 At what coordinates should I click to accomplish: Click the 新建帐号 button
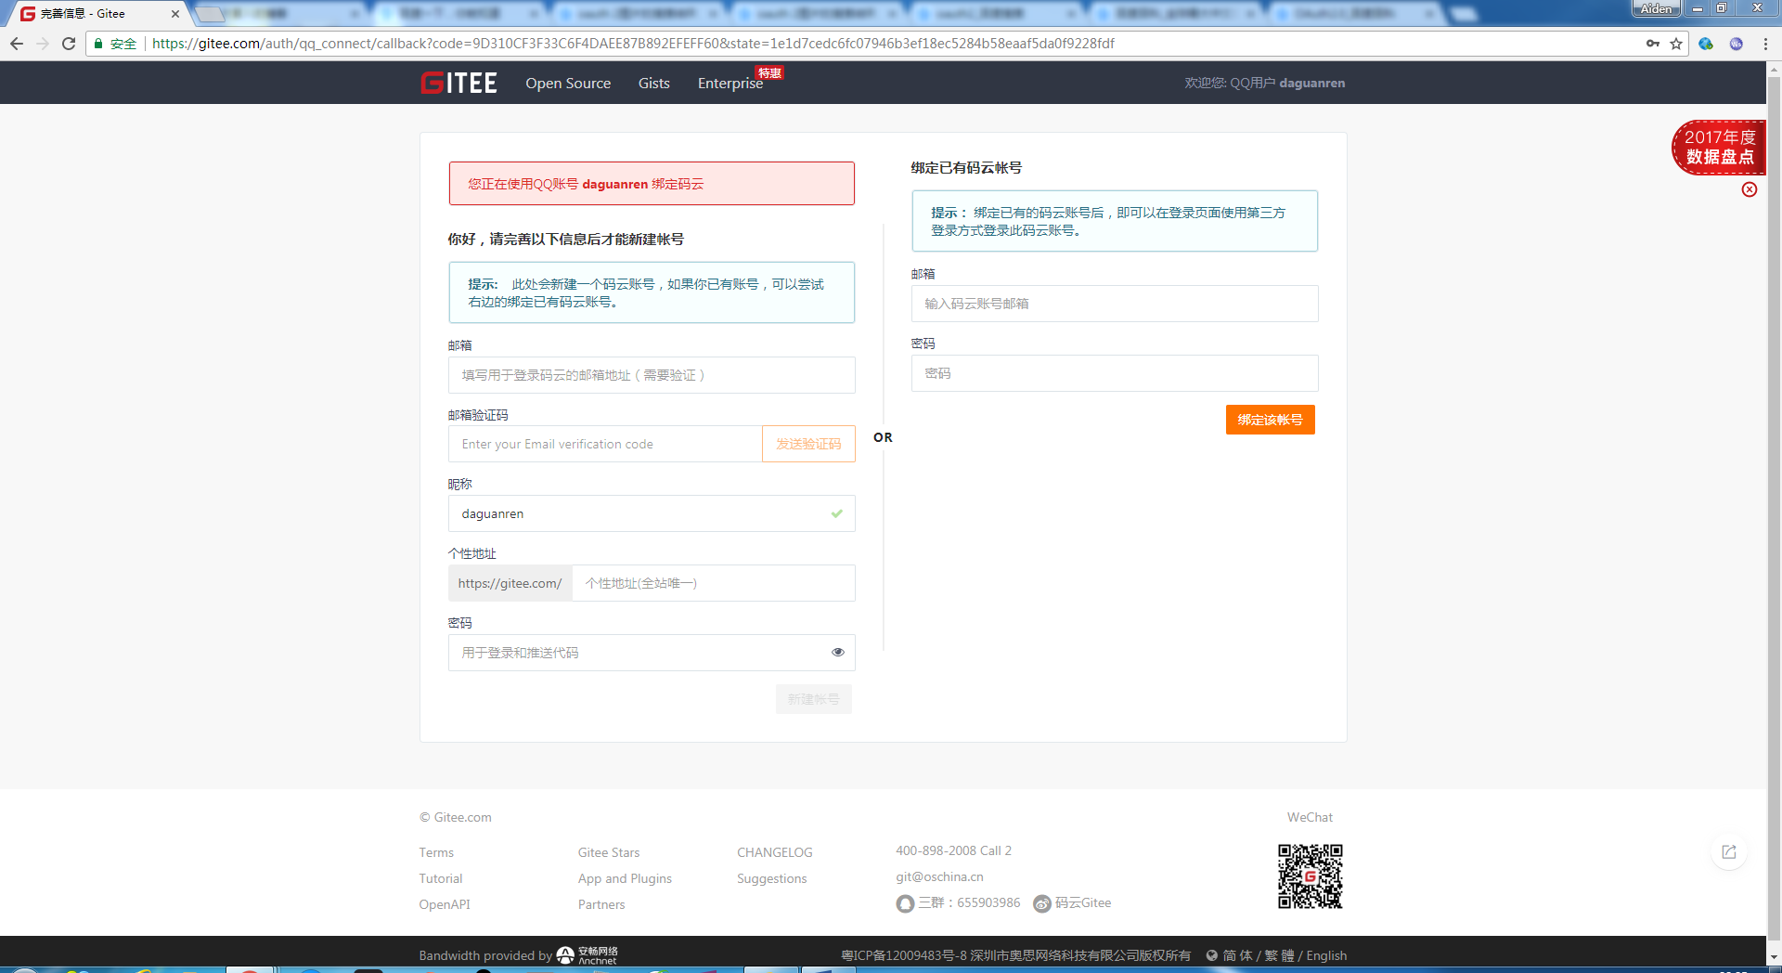pos(814,699)
